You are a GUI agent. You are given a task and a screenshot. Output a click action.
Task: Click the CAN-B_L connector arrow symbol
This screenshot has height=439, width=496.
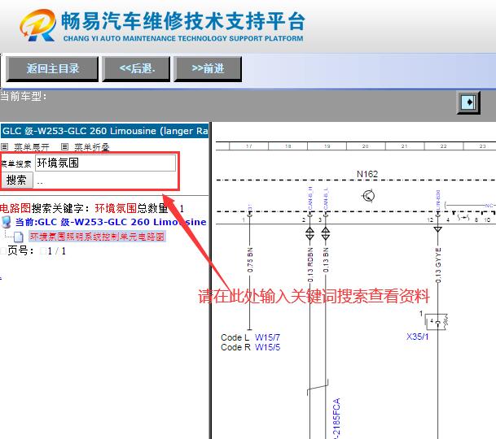point(326,233)
